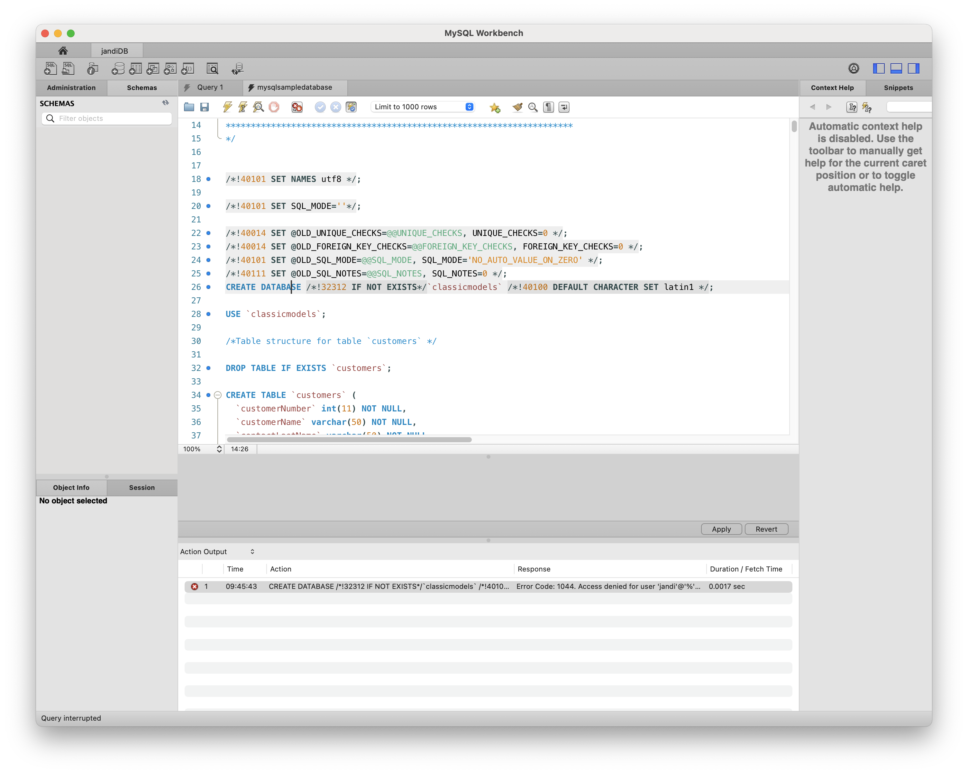Go forward in context help history
968x774 pixels.
(x=829, y=107)
